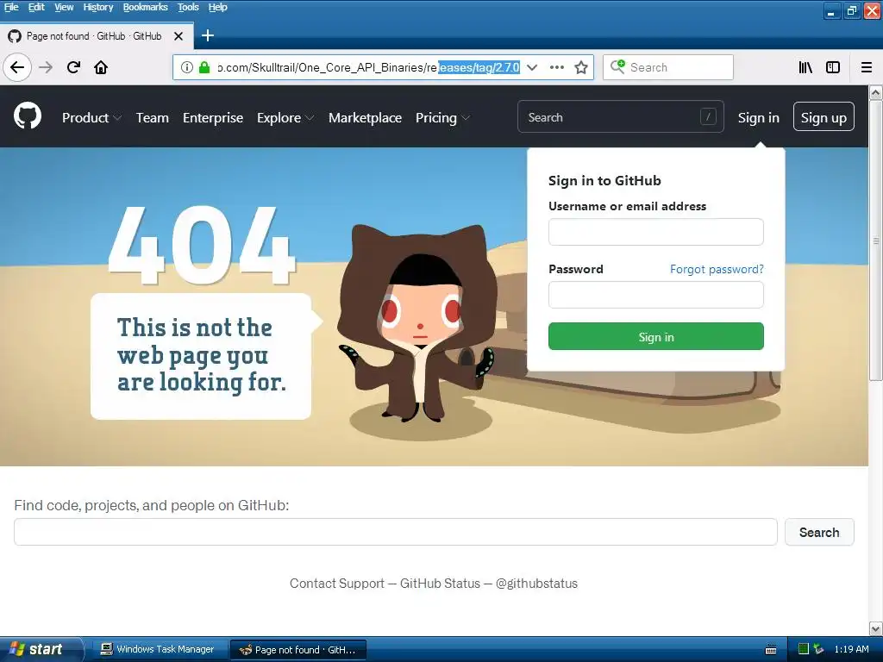The width and height of the screenshot is (883, 662).
Task: Go to the Team link
Action: [152, 117]
